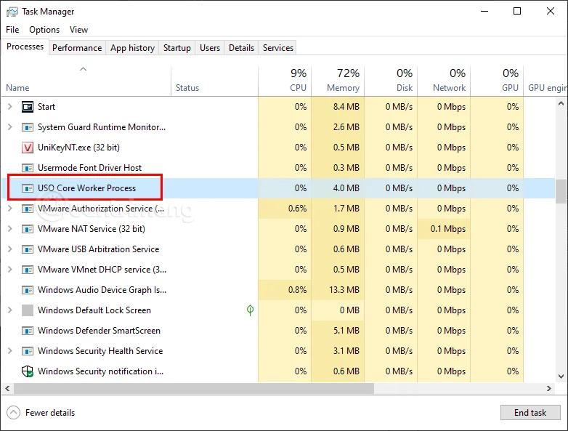Screen dimensions: 568x431
Task: Click the Windows Default Lock Screen icon
Action: 28,310
